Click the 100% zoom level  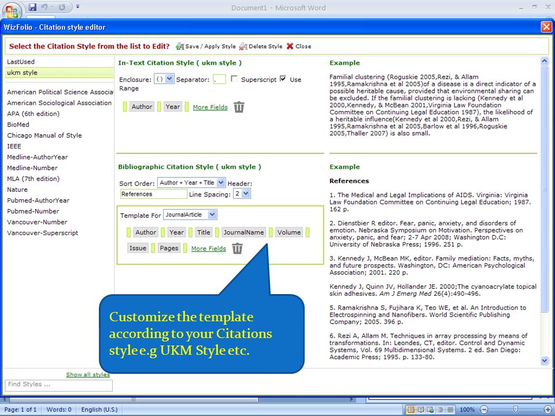click(467, 410)
